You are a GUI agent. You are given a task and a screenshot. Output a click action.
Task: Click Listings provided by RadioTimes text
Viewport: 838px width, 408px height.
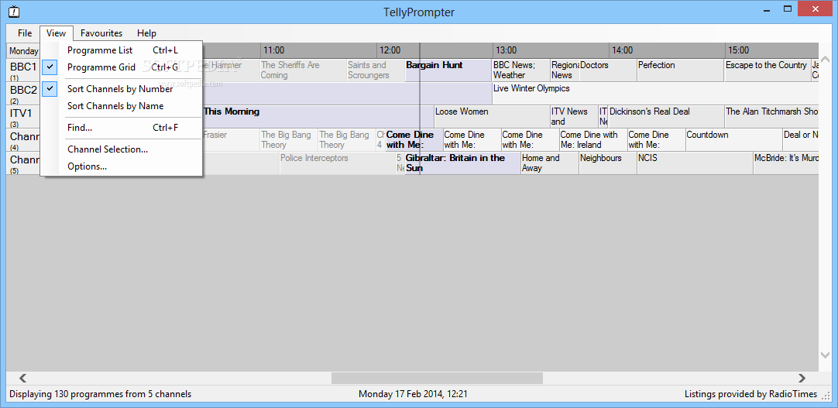[x=750, y=394]
